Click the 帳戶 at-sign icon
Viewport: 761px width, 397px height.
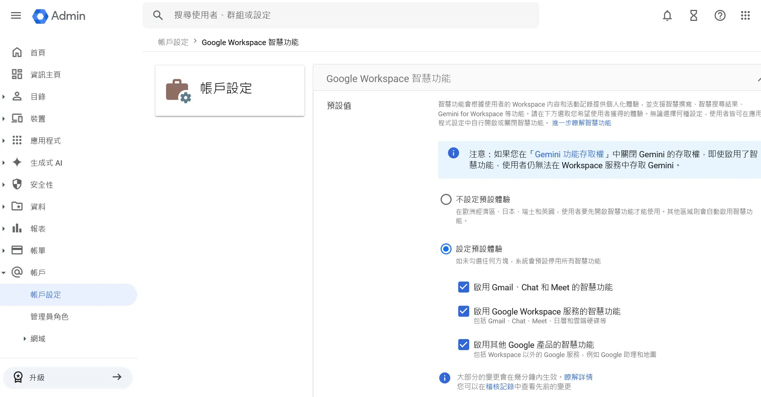(17, 272)
